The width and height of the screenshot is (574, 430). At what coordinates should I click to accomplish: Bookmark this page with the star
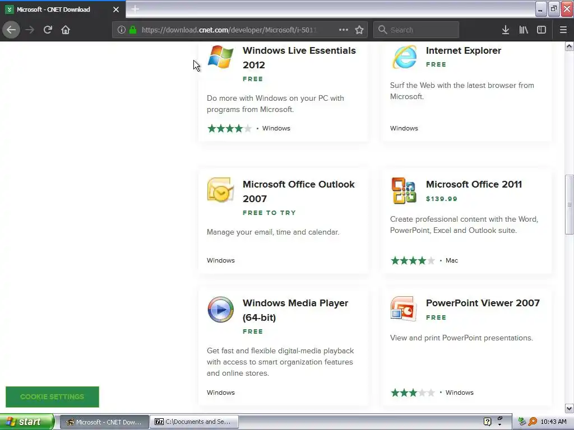tap(359, 30)
